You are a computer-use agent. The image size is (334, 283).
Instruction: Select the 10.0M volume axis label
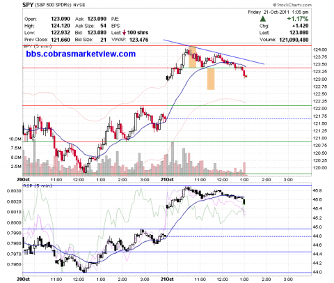click(15, 139)
